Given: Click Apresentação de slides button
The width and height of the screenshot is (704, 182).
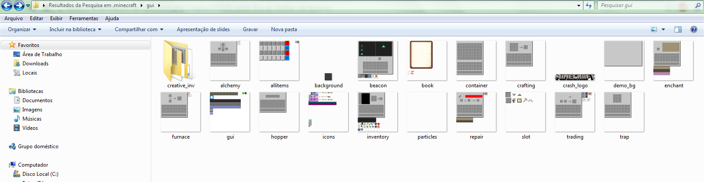Looking at the screenshot, I should (203, 29).
